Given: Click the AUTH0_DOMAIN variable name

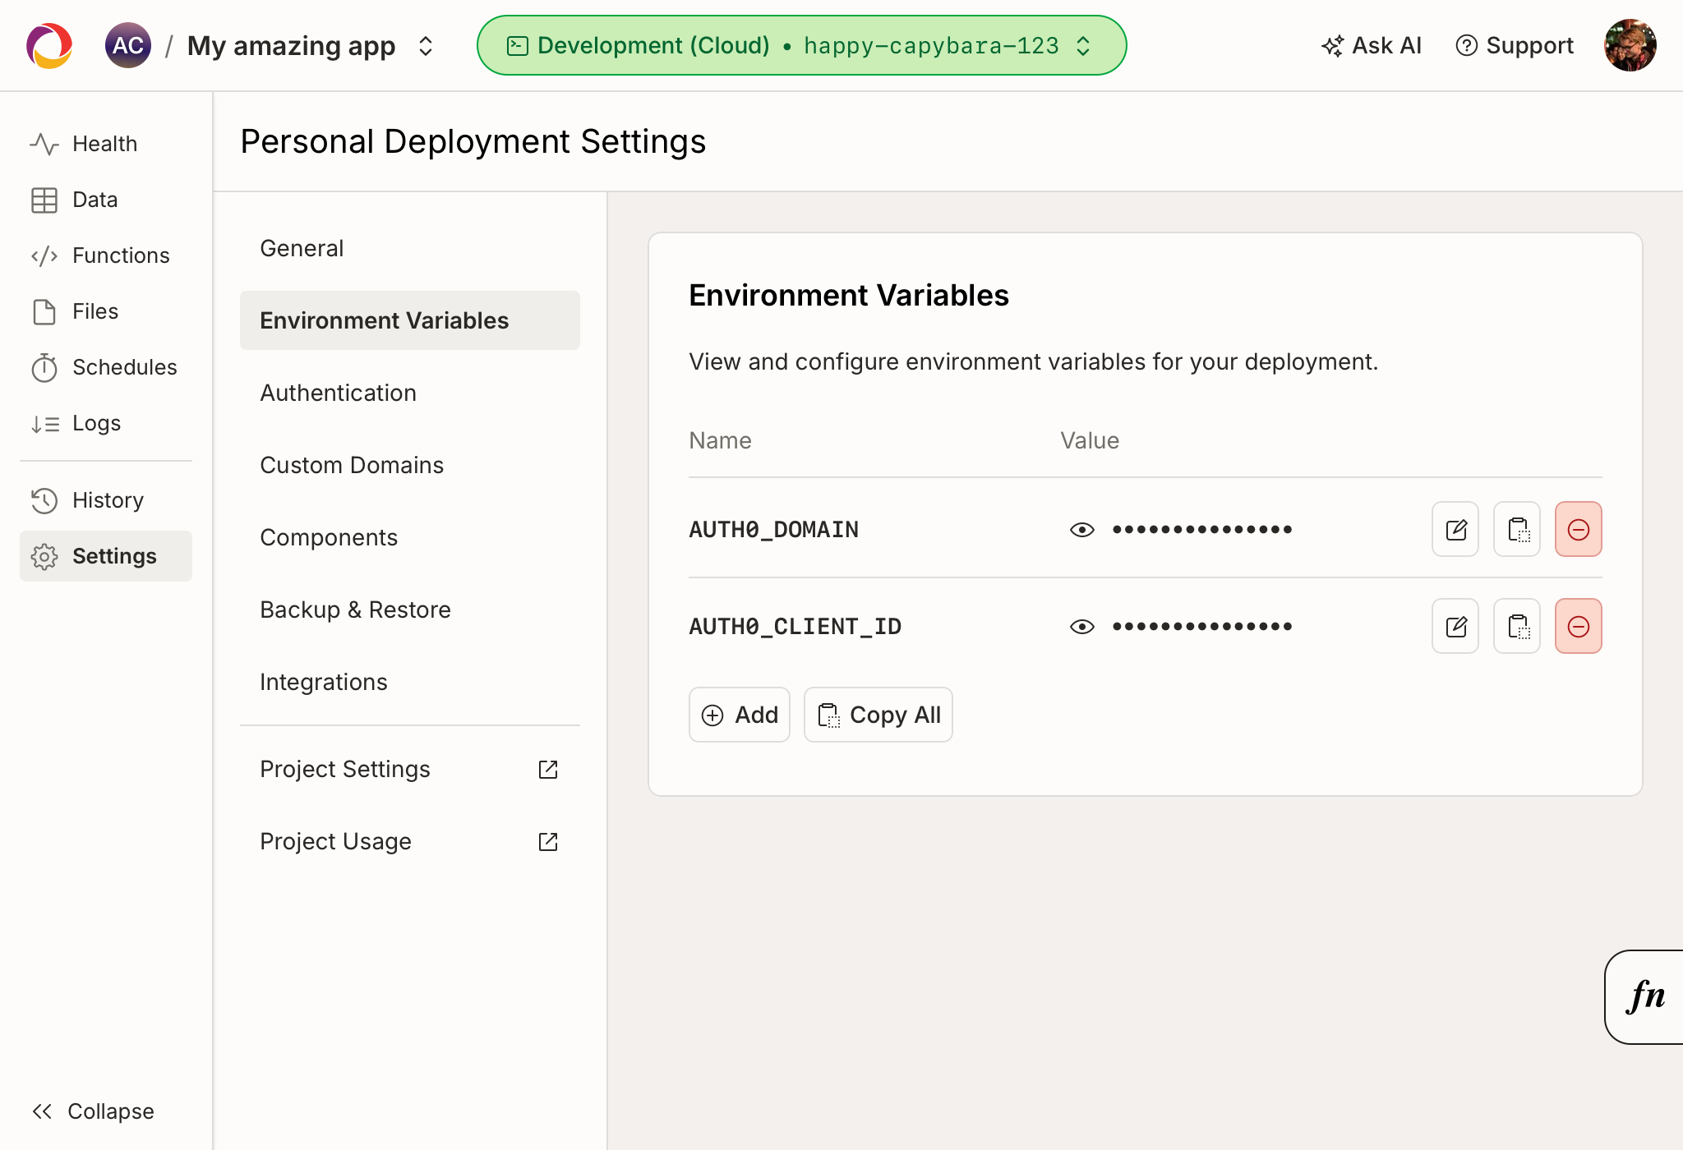Looking at the screenshot, I should (774, 530).
